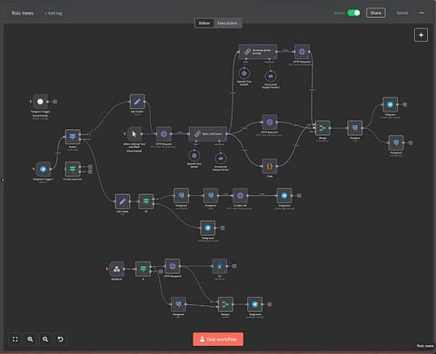Click the Share button
Viewport: 436px width, 354px height.
[x=376, y=13]
